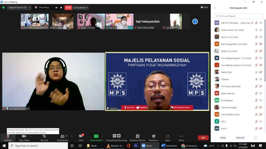
Task: Click camera icon for Bu Mesiyem
Action: 260,100
